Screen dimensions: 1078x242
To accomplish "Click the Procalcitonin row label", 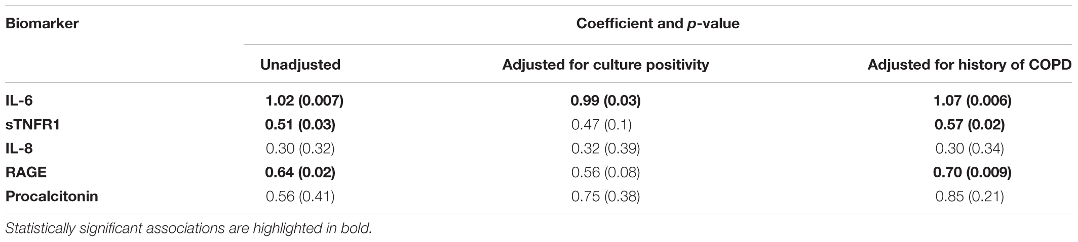I will pyautogui.click(x=52, y=196).
